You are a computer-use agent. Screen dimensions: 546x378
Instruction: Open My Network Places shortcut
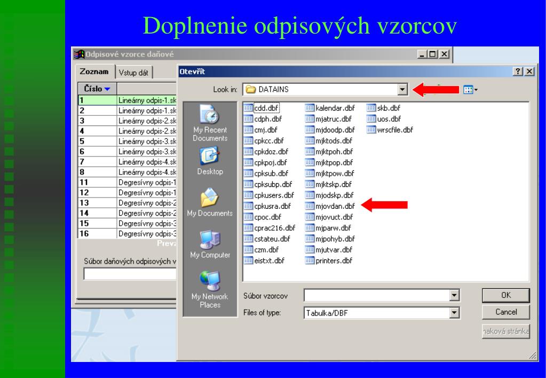coord(210,290)
